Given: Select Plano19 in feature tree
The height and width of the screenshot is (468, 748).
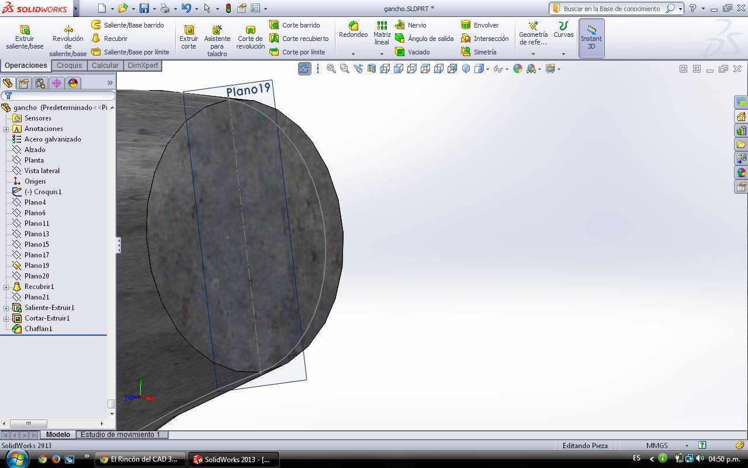Looking at the screenshot, I should click(36, 266).
